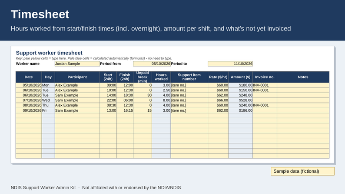
Task: Select Sam Example participant in 09/10/2026 row
Action: pyautogui.click(x=77, y=110)
